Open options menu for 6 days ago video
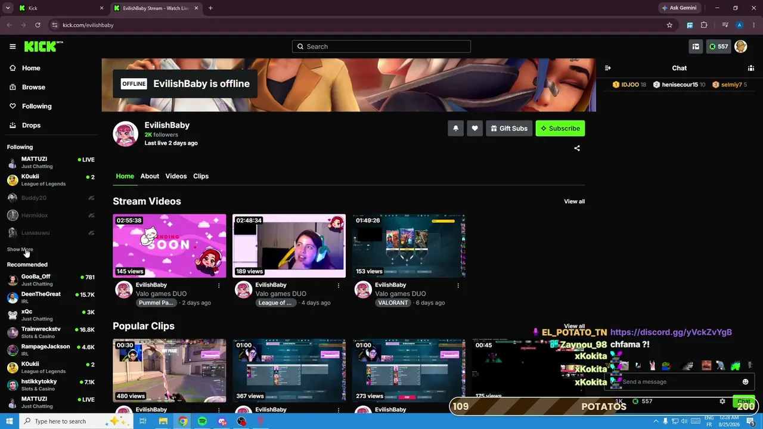 tap(458, 285)
